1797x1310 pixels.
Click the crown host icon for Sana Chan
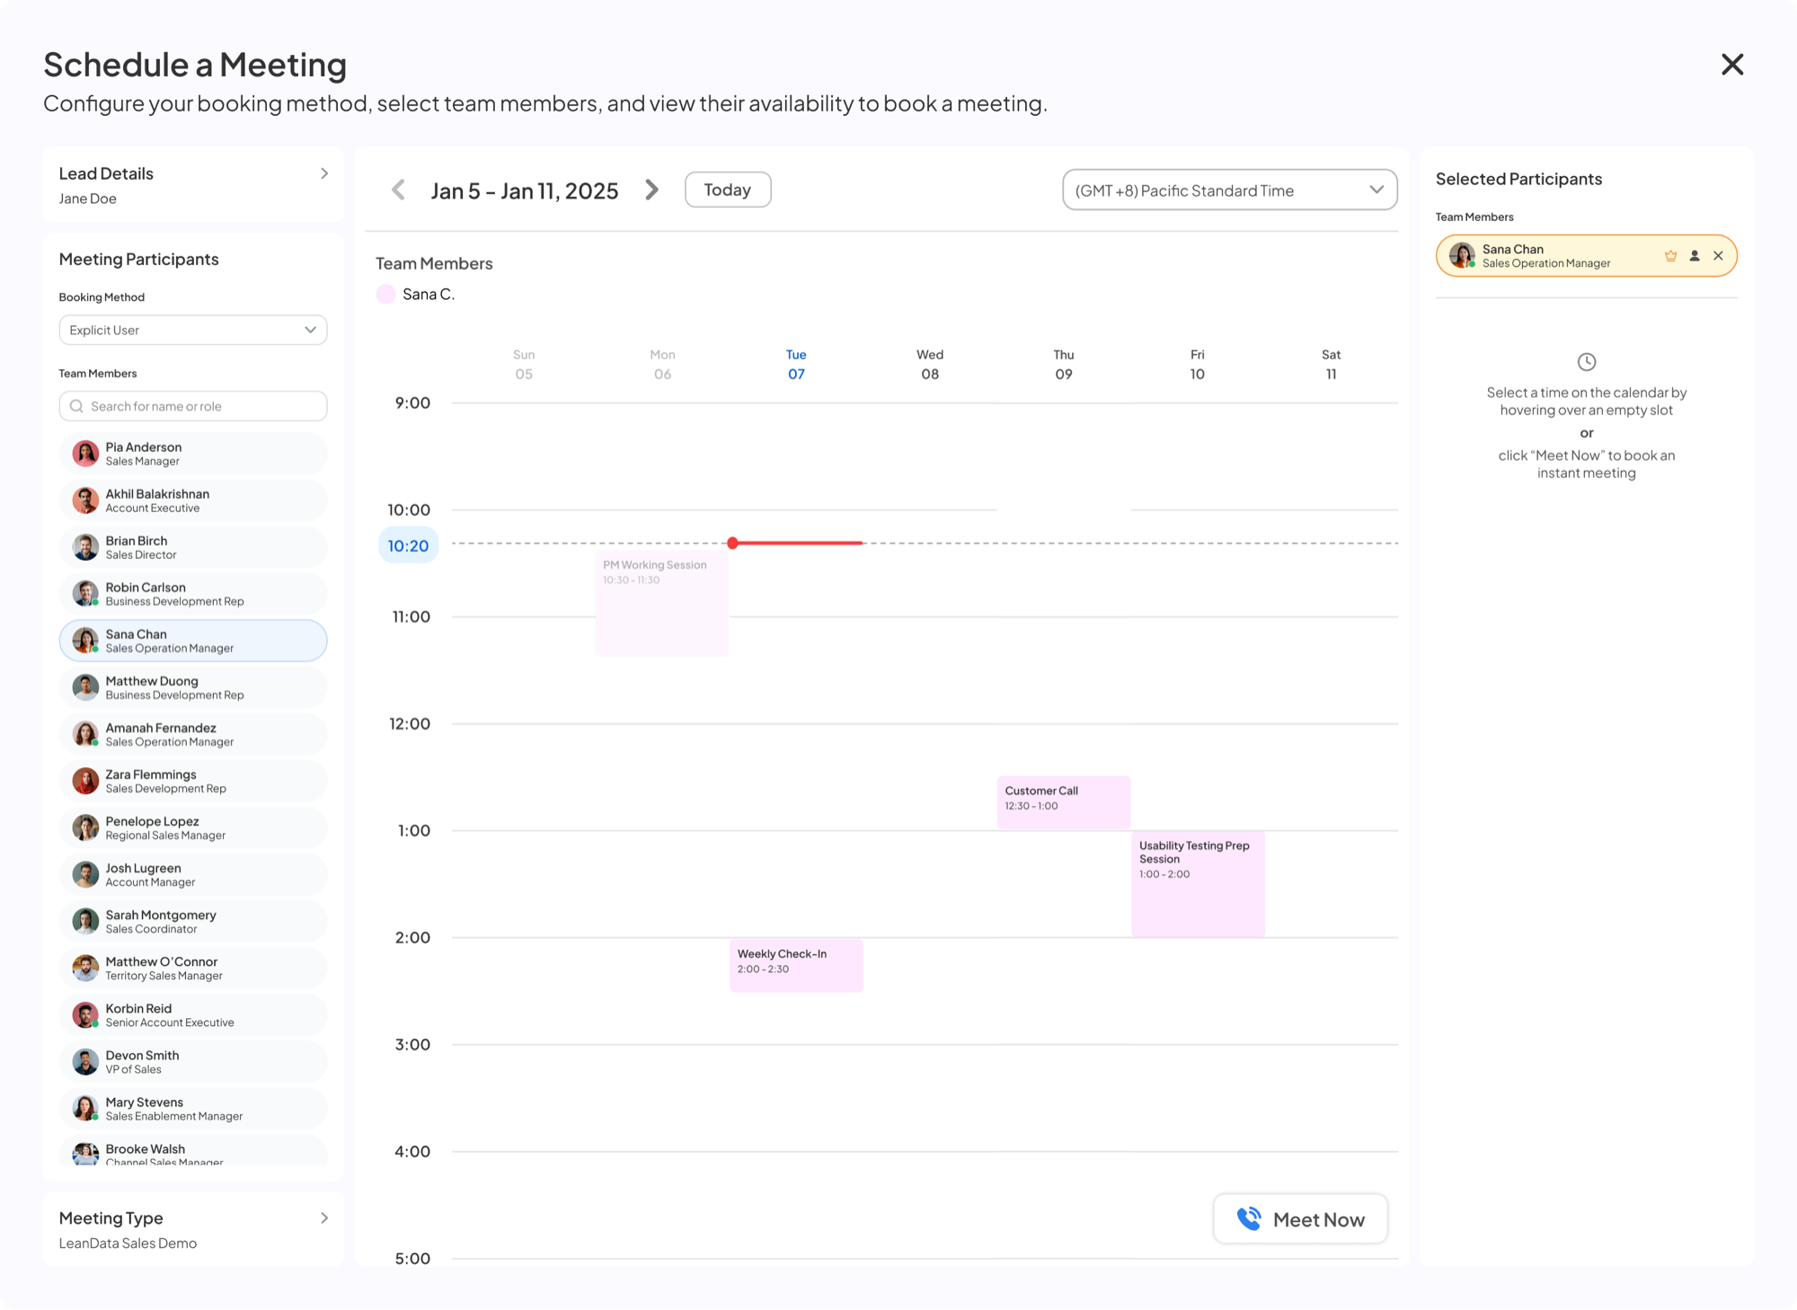click(x=1670, y=256)
